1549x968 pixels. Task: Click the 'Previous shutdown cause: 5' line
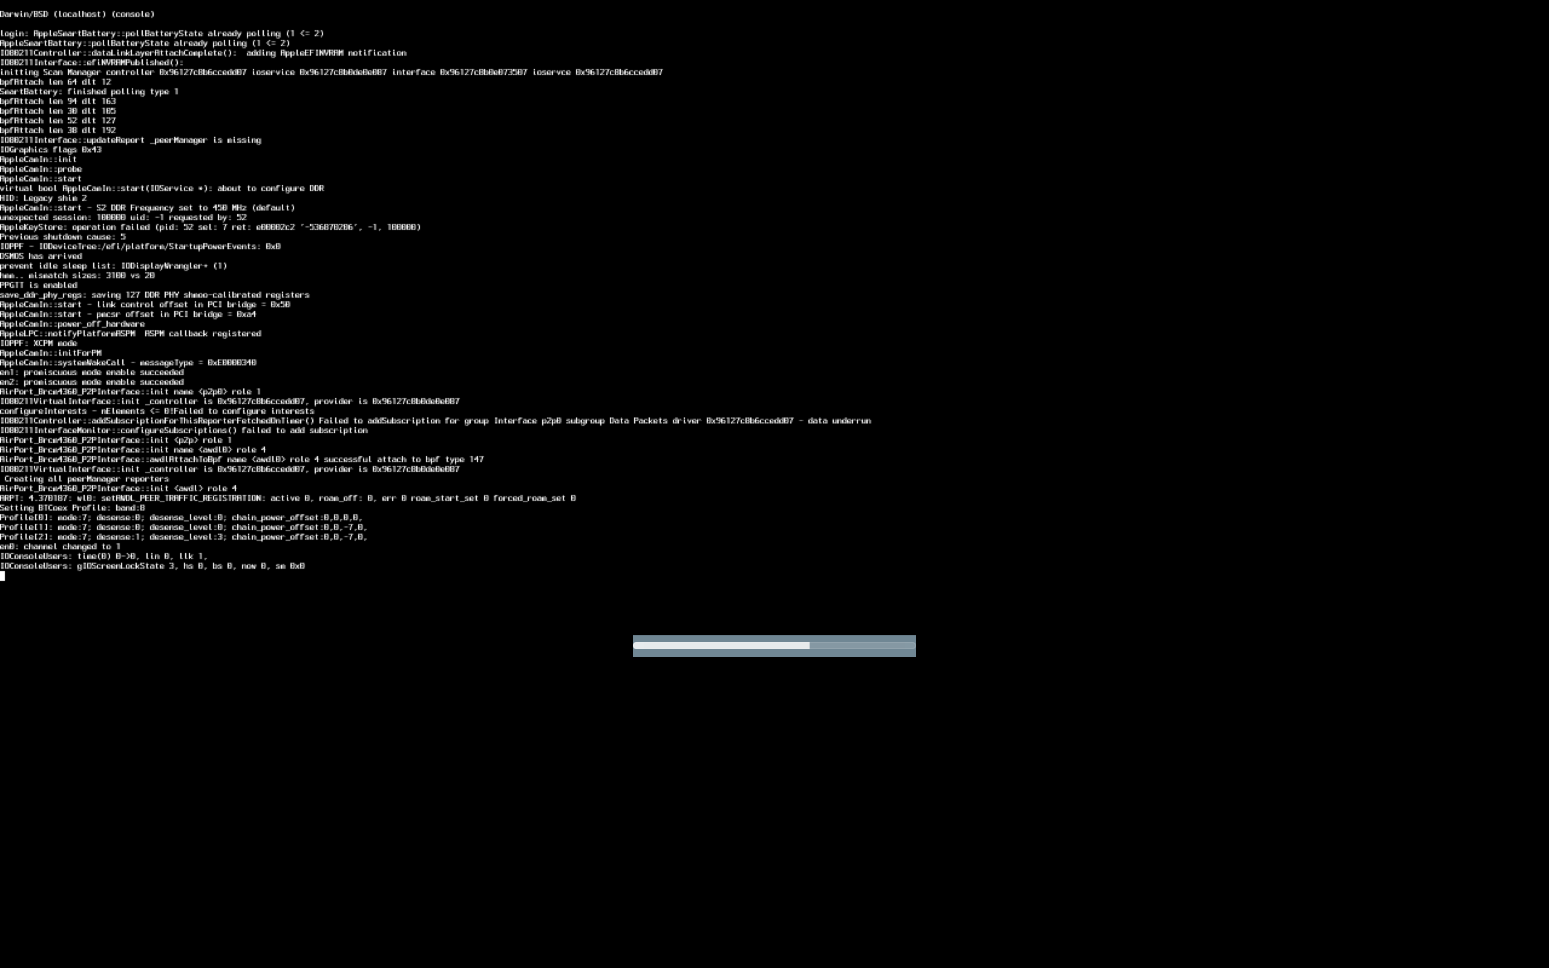coord(63,237)
